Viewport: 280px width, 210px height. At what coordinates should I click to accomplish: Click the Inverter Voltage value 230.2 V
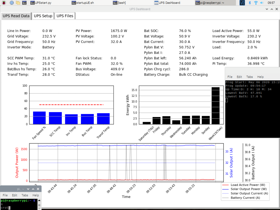[x=254, y=36]
